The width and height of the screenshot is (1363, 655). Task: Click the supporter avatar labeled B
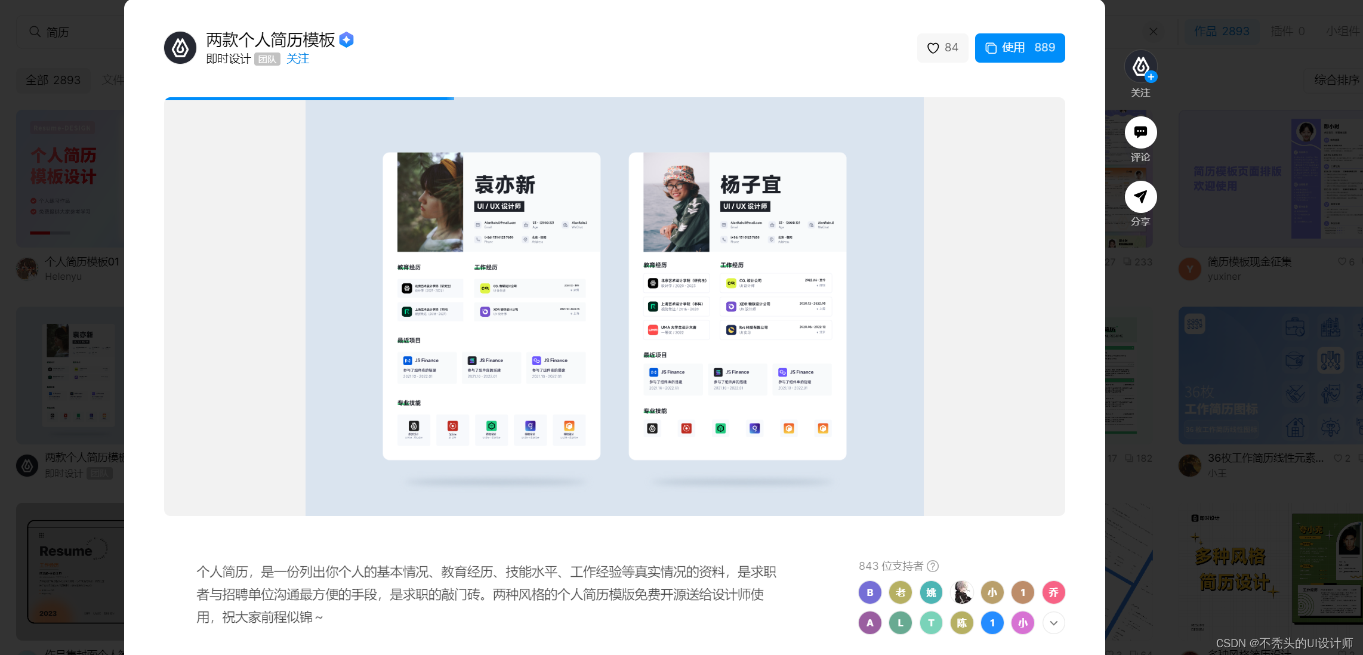(869, 592)
